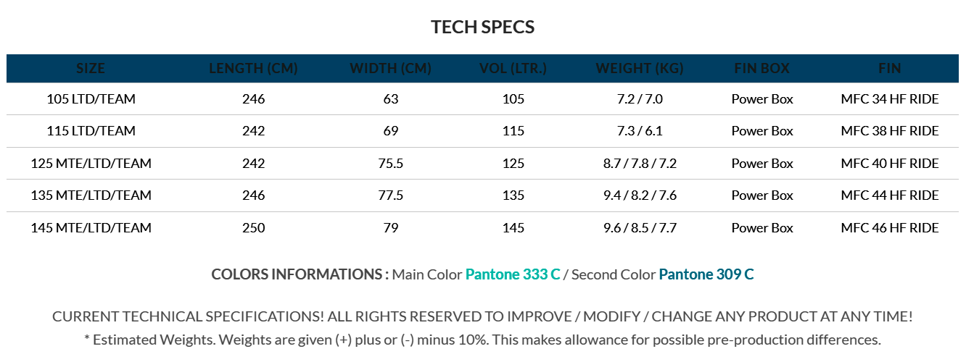The image size is (974, 362).
Task: Select the 115 LTD/TEAM size row
Action: coord(91,131)
